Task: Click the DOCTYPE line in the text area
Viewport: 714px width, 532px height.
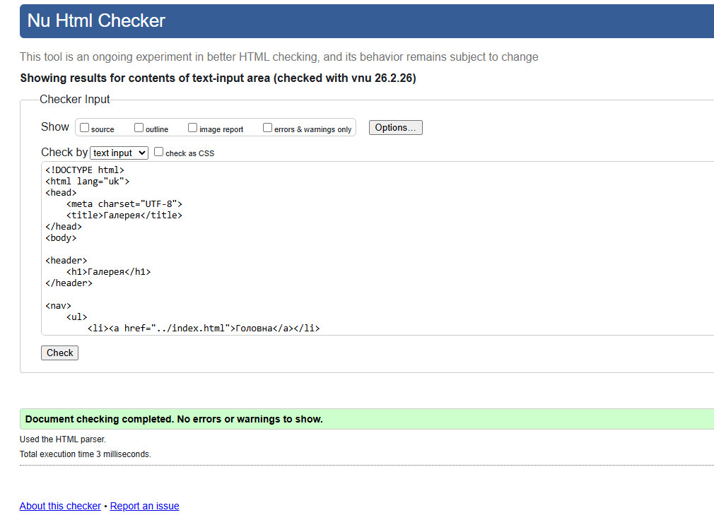Action: 85,170
